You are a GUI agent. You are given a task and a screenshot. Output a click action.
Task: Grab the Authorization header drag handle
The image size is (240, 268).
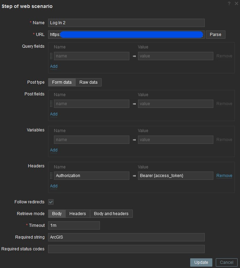click(51, 176)
